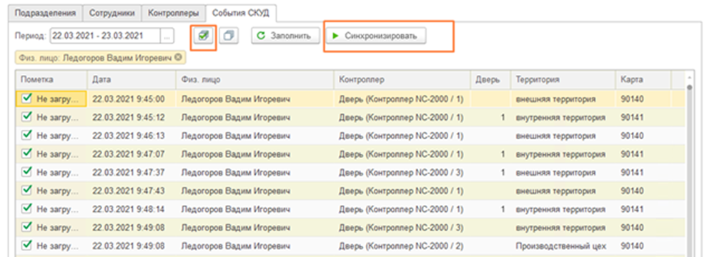Select the События СКУД tab

point(241,13)
